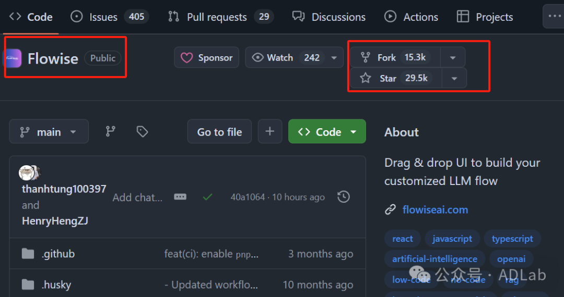Open commit history clock icon
The width and height of the screenshot is (564, 297).
[x=344, y=196]
